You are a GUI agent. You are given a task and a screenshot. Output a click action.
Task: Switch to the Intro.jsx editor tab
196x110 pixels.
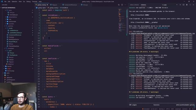(85, 5)
